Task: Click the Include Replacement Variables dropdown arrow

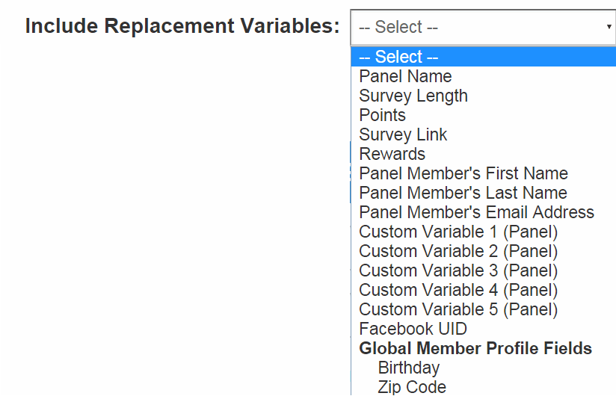Action: click(x=609, y=27)
